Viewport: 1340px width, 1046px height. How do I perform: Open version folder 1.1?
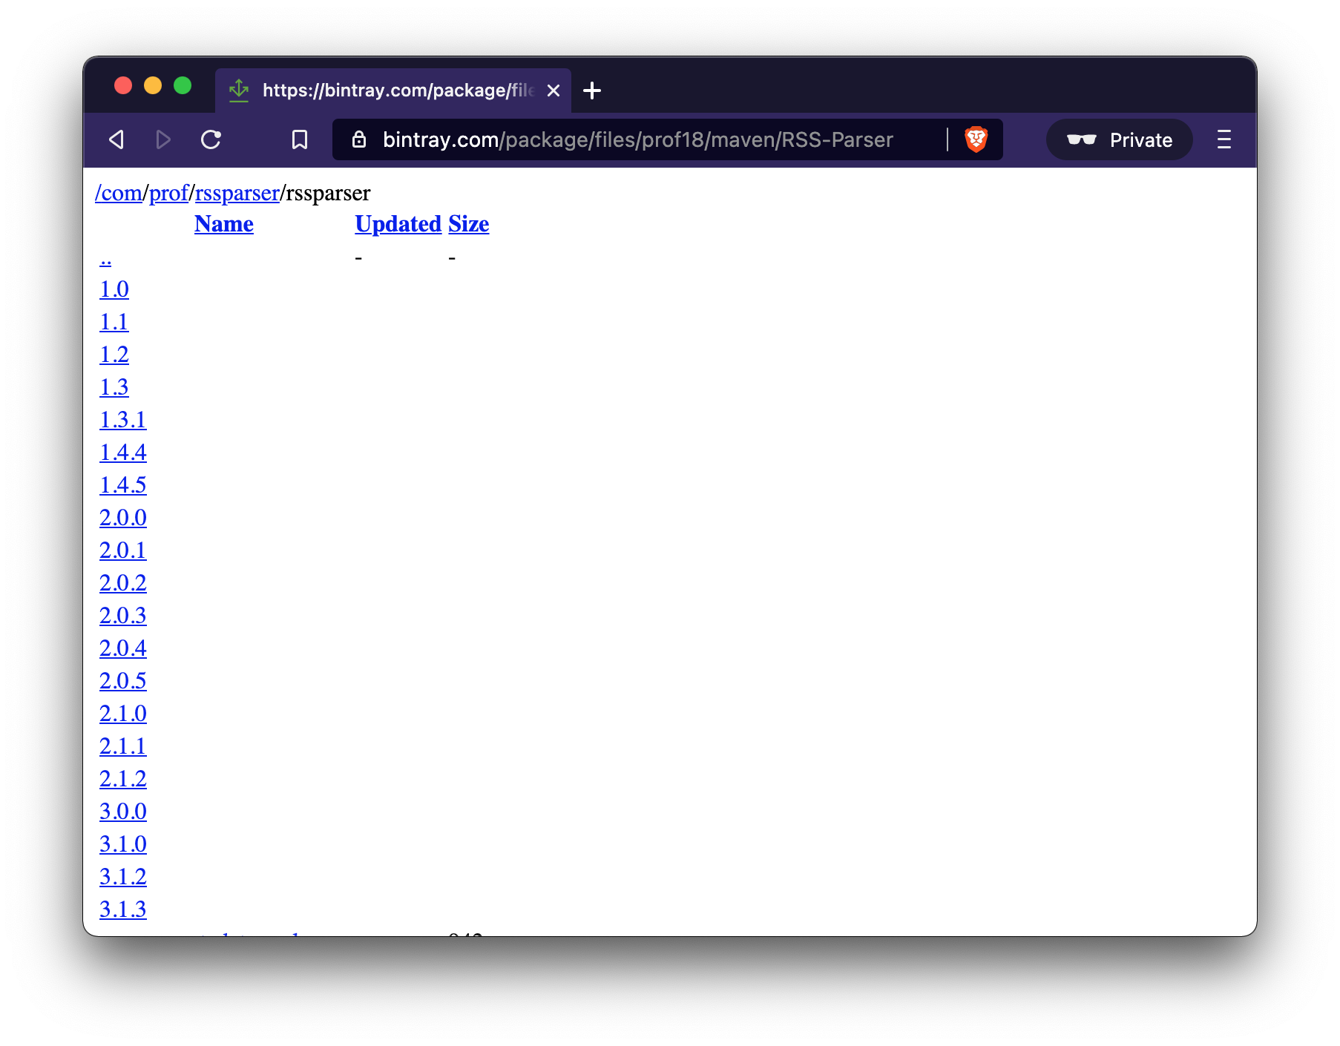tap(114, 322)
